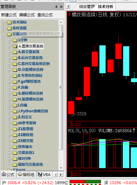This screenshot has width=137, height=185.
Task: Click 查找公式 to search formulas
Action: 45,15
